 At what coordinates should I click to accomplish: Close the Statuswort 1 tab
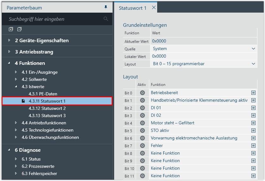pyautogui.click(x=154, y=8)
